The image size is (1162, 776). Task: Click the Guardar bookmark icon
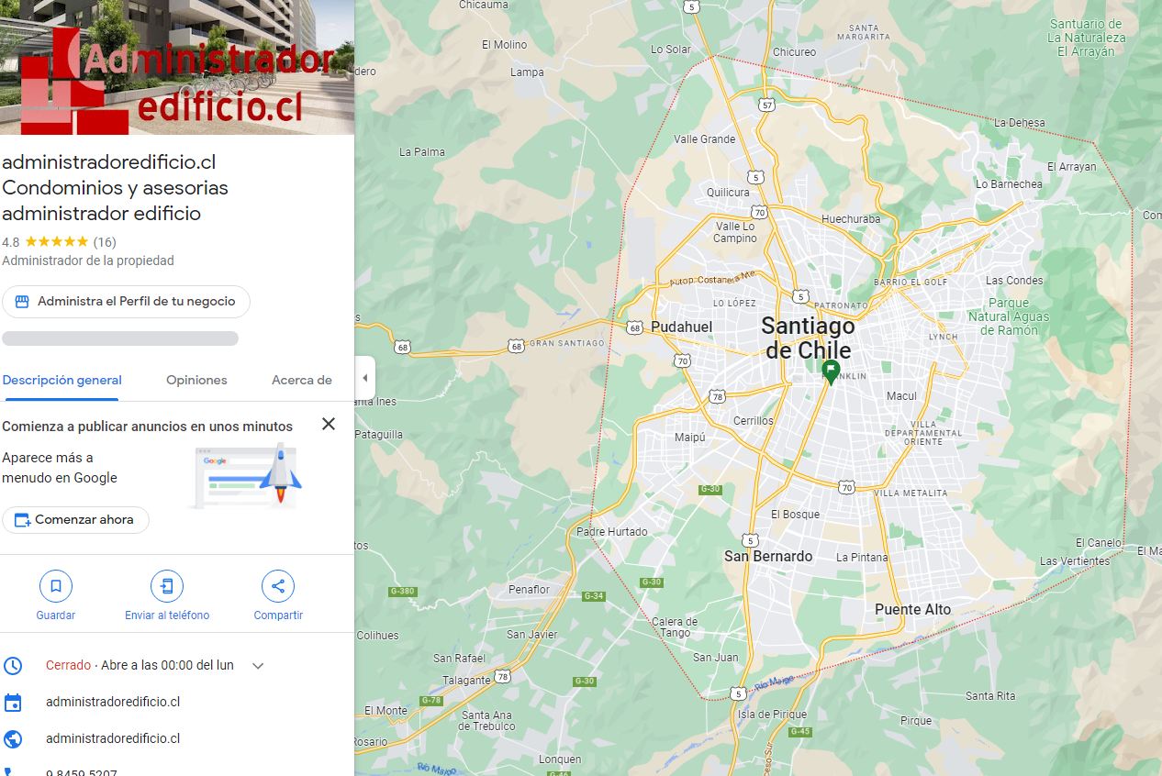56,585
